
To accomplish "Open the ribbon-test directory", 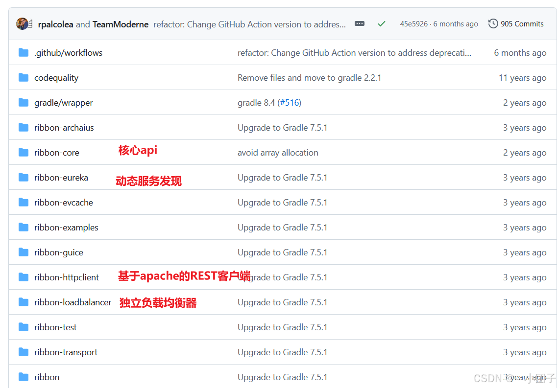I will click(55, 327).
